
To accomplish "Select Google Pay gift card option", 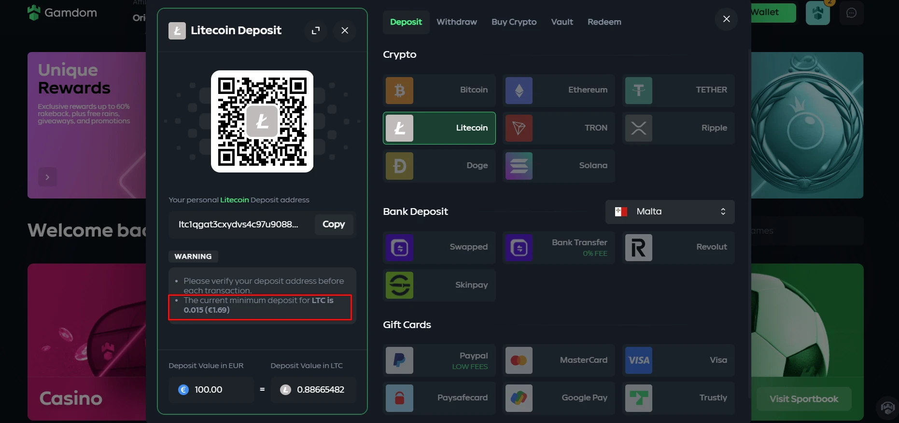I will click(x=559, y=398).
